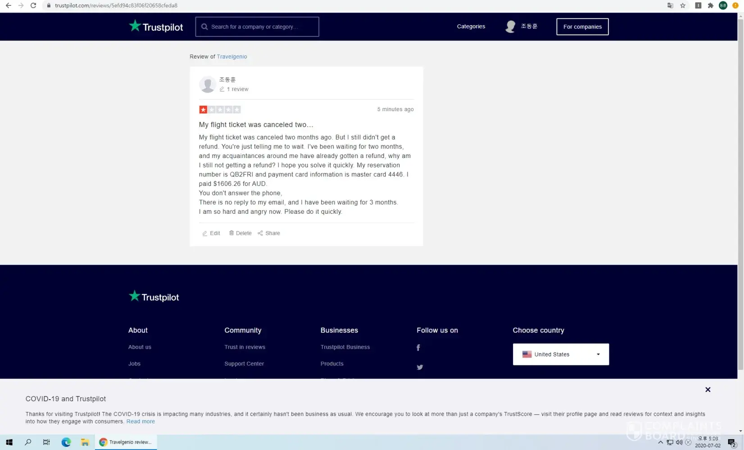Viewport: 744px width, 450px height.
Task: Click the browser address bar URL
Action: pyautogui.click(x=116, y=5)
